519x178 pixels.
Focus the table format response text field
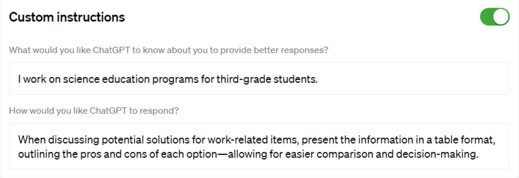(259, 146)
